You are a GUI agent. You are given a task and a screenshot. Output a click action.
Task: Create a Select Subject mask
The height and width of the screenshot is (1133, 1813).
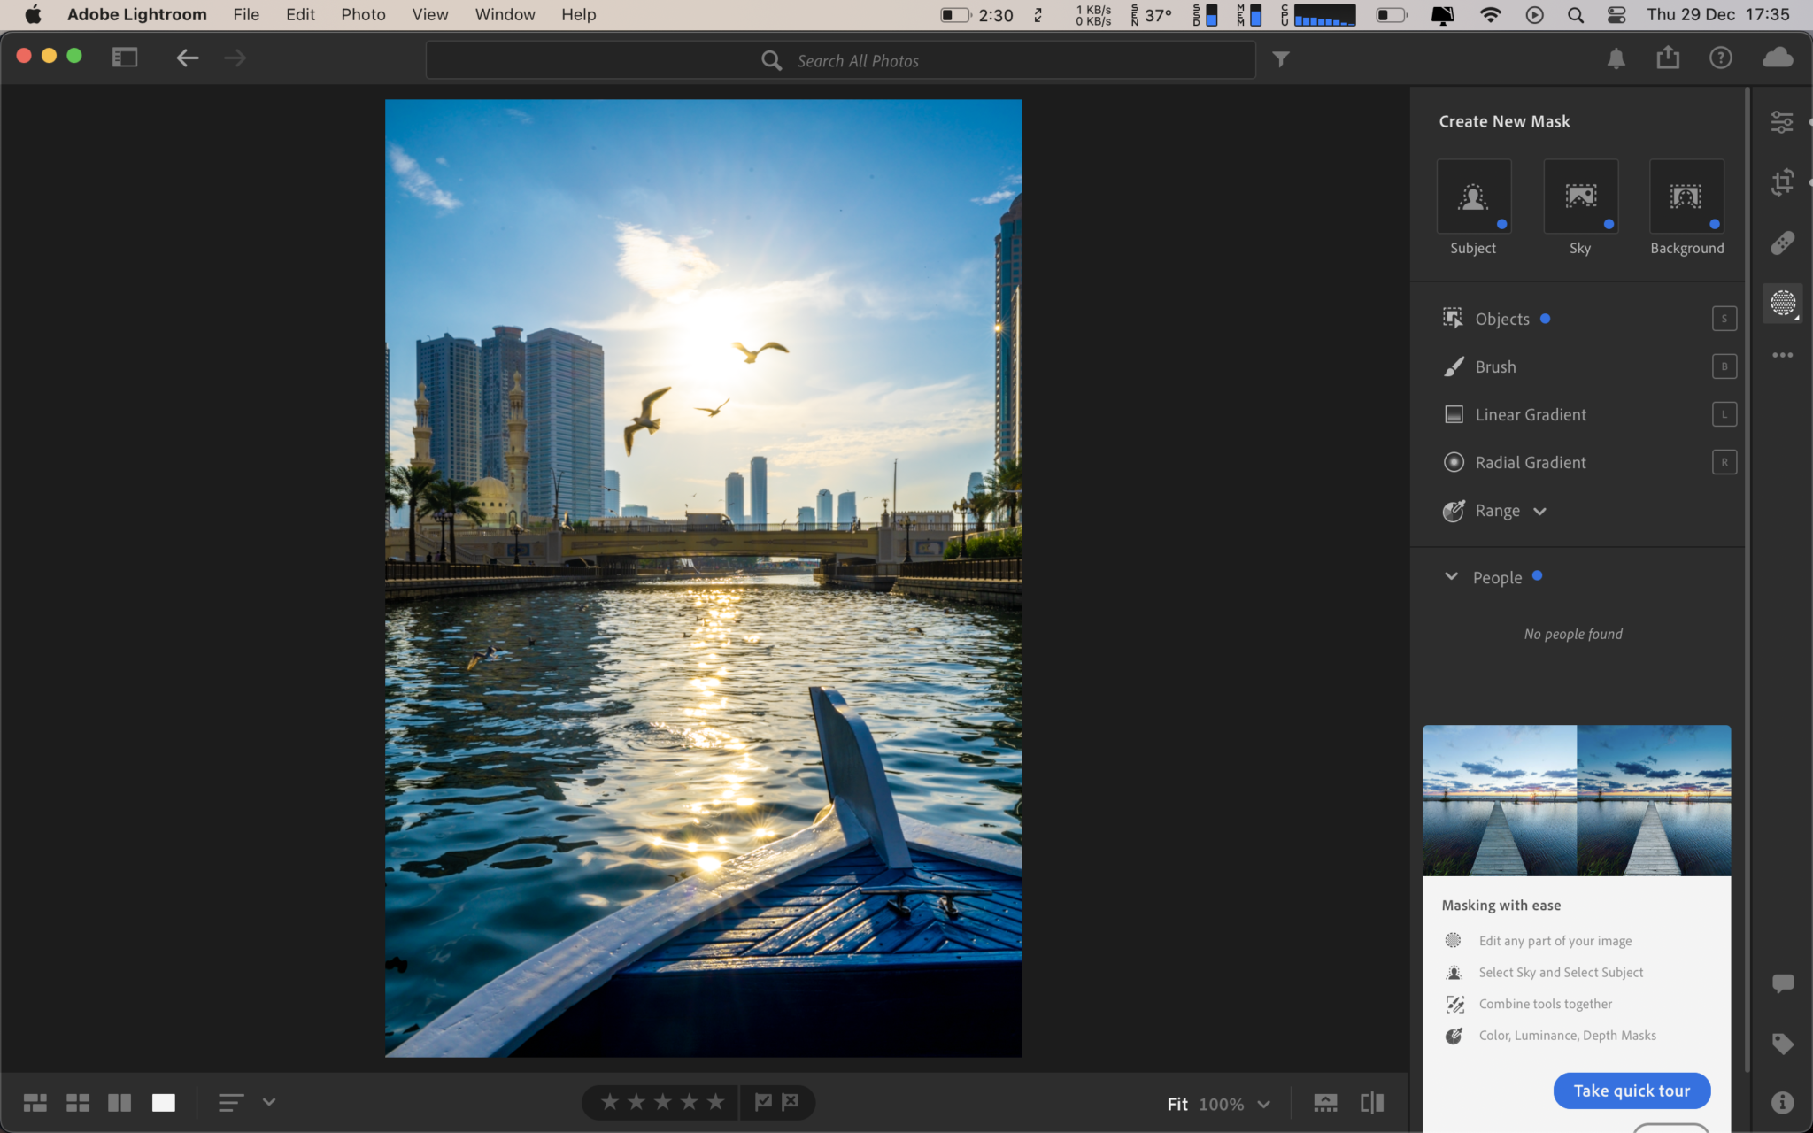[x=1473, y=197]
